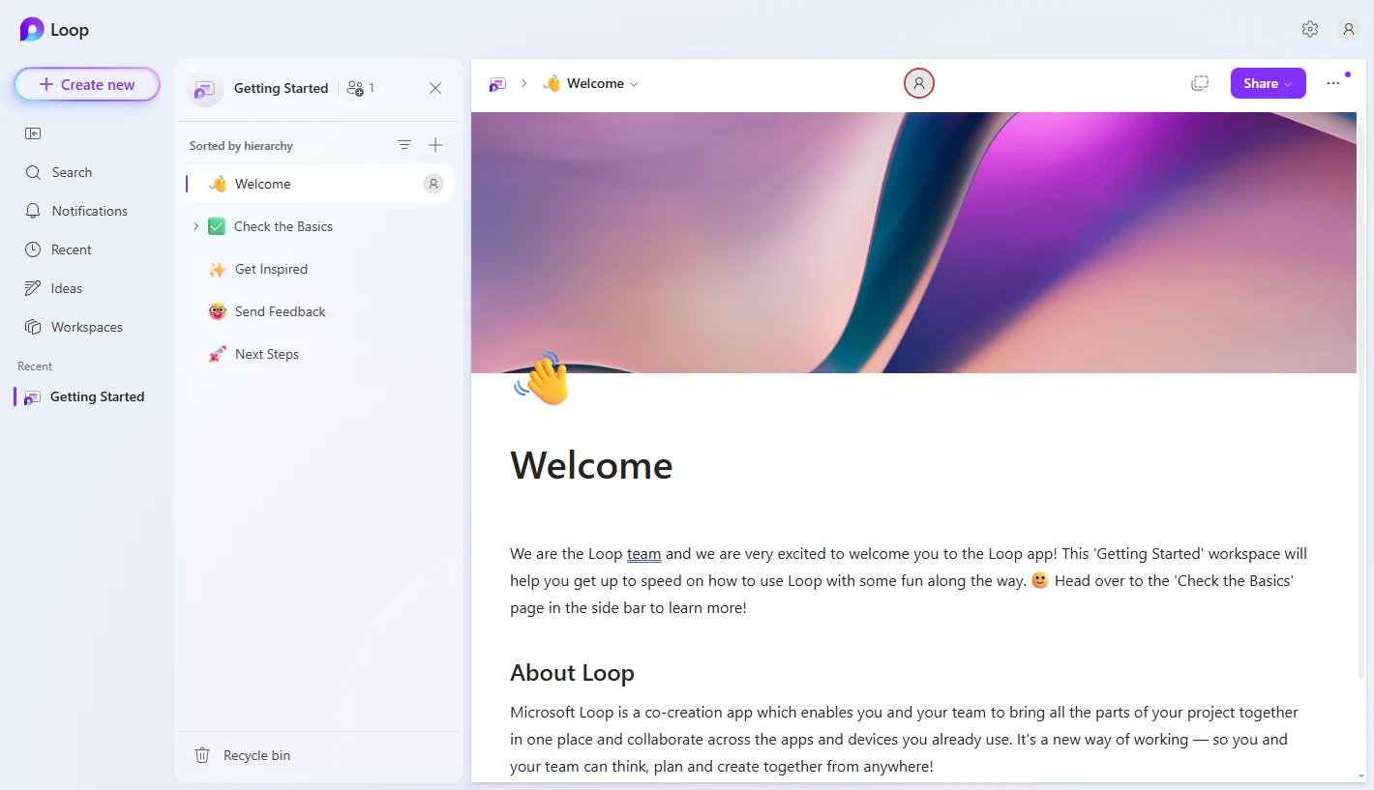1374x790 pixels.
Task: Click the Settings gear icon
Action: point(1309,29)
